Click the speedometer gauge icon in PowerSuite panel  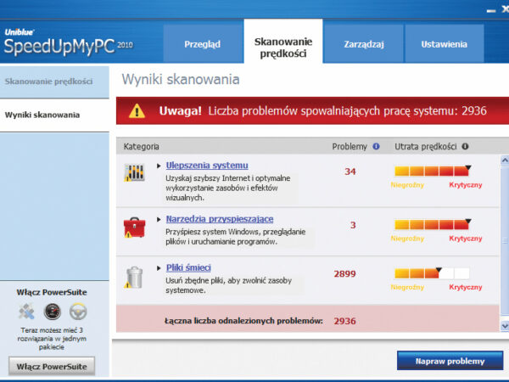click(x=54, y=312)
